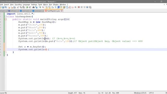Open the Edit menu

coord(2,5)
